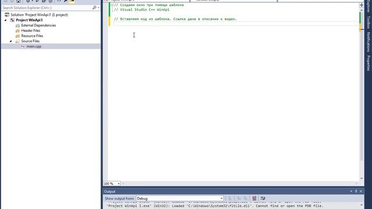Viewport: 372px width, 209px height.
Task: Click the first comment line 'Создаем окно при помощи шаблона'
Action: pyautogui.click(x=149, y=5)
